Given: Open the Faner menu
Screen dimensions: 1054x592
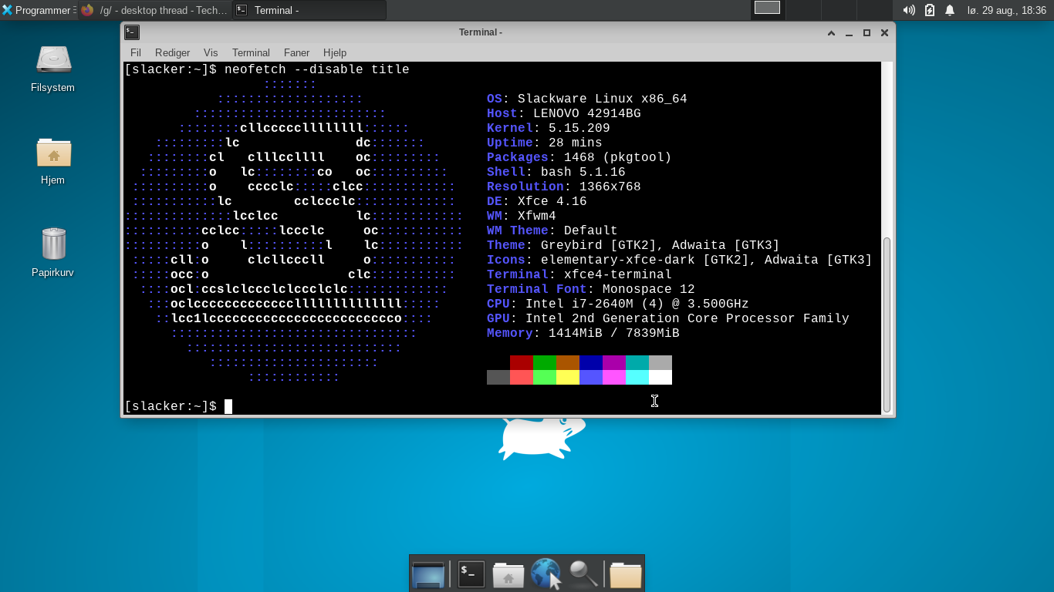Looking at the screenshot, I should pos(296,52).
